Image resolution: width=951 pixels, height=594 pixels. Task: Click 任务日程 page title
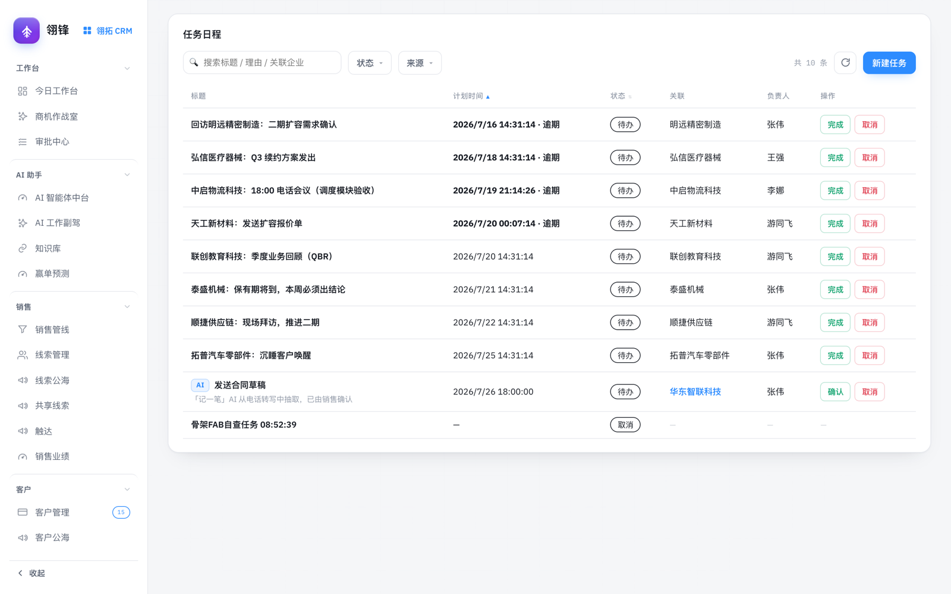(x=202, y=34)
